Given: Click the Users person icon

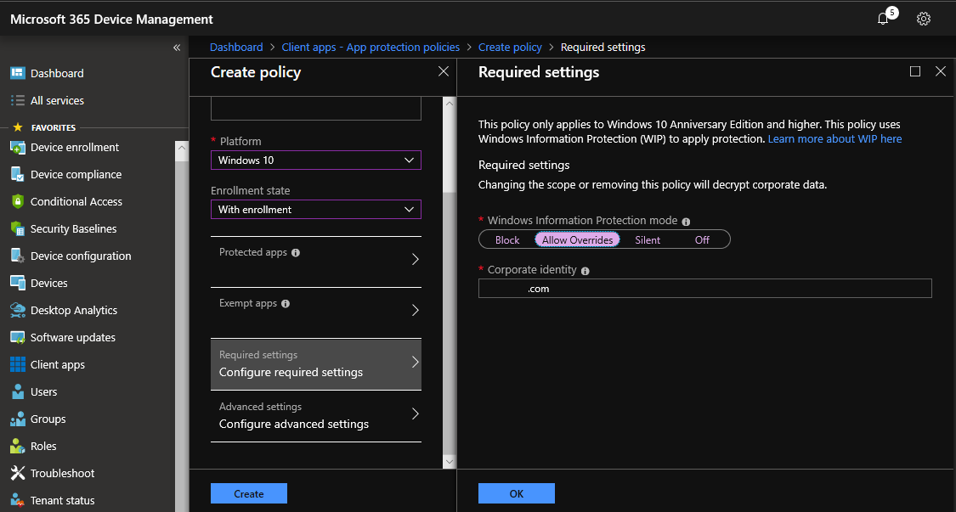Looking at the screenshot, I should click(x=18, y=392).
